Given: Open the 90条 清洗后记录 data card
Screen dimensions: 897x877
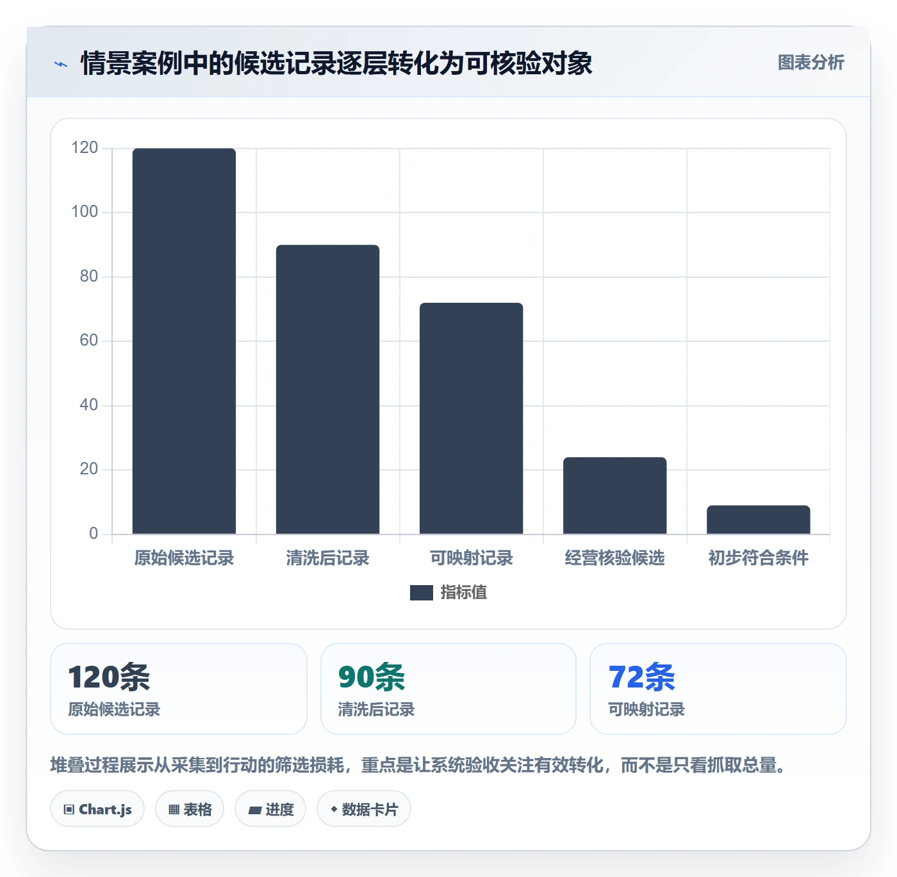Looking at the screenshot, I should pos(448,689).
